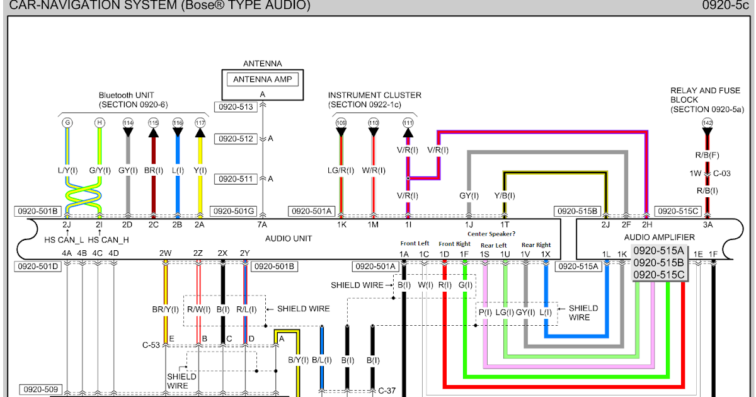Click the C-53 connector label

pos(151,345)
